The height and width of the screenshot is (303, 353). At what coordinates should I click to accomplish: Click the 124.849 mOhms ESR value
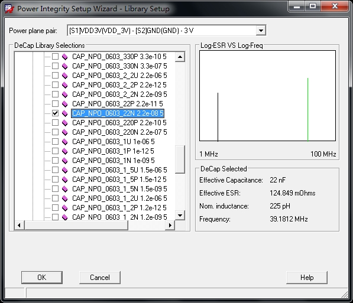pyautogui.click(x=293, y=193)
